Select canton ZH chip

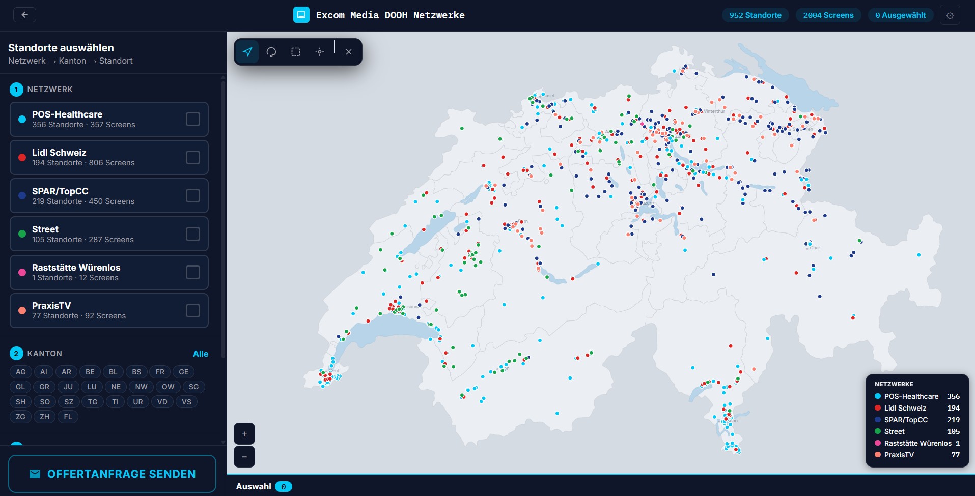(x=45, y=417)
